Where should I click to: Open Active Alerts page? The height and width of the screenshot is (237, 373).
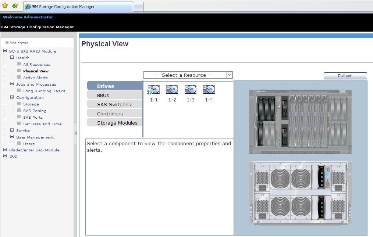(x=35, y=78)
